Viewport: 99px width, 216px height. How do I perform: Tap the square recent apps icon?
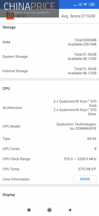29,210
